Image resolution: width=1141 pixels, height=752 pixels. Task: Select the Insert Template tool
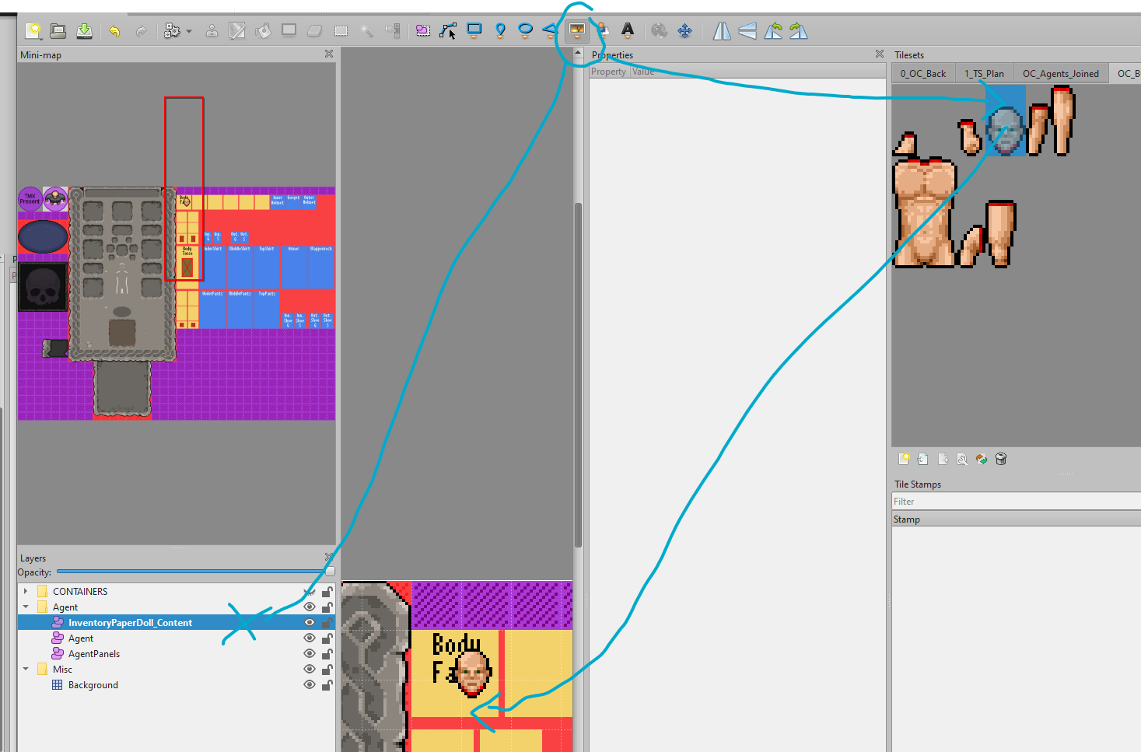point(602,31)
